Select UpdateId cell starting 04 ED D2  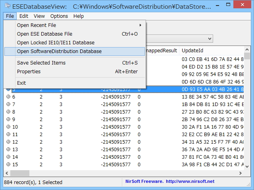click(x=213, y=67)
